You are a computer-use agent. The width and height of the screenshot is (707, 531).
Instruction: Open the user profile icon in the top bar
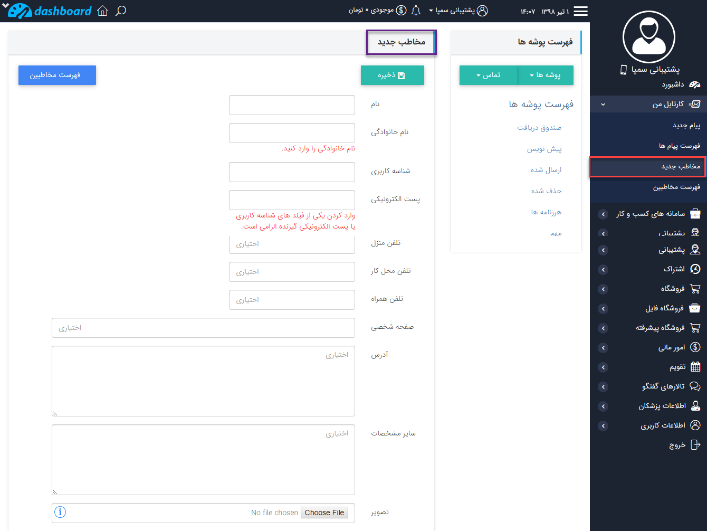tap(482, 10)
